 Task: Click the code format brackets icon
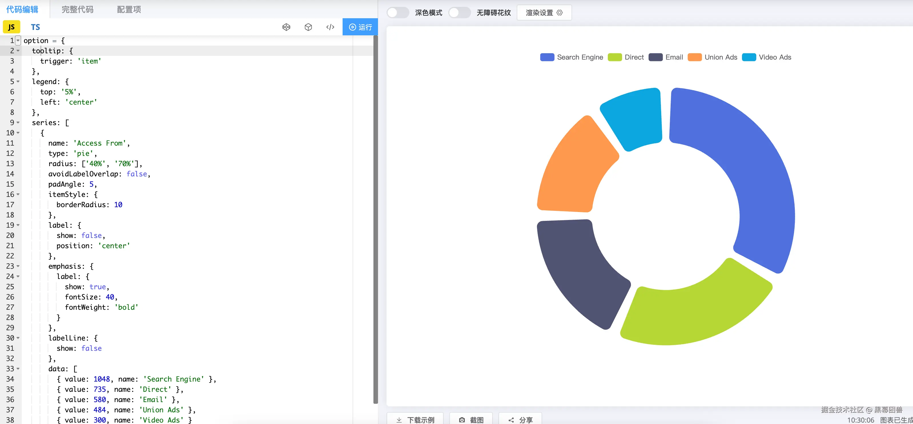[x=330, y=27]
